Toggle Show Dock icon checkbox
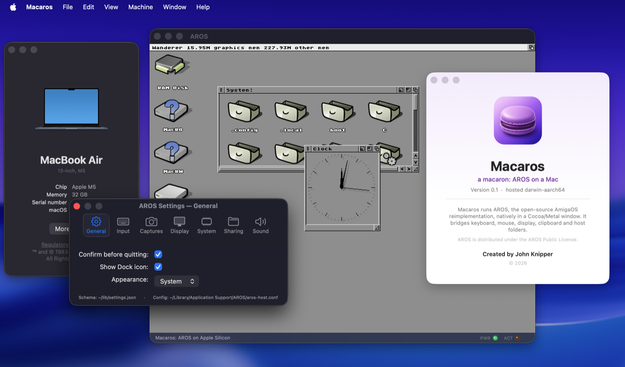625x367 pixels. pos(158,267)
